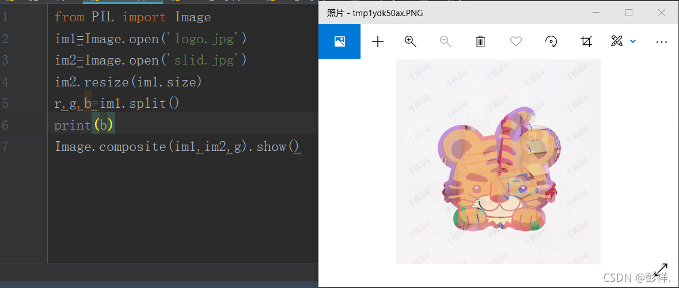Open the See more ellipsis menu
679x288 pixels.
[x=662, y=42]
